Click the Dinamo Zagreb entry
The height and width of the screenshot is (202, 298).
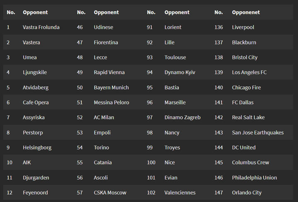(x=182, y=117)
